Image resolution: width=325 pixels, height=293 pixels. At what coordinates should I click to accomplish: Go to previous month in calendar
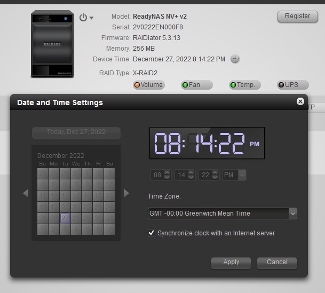26,193
